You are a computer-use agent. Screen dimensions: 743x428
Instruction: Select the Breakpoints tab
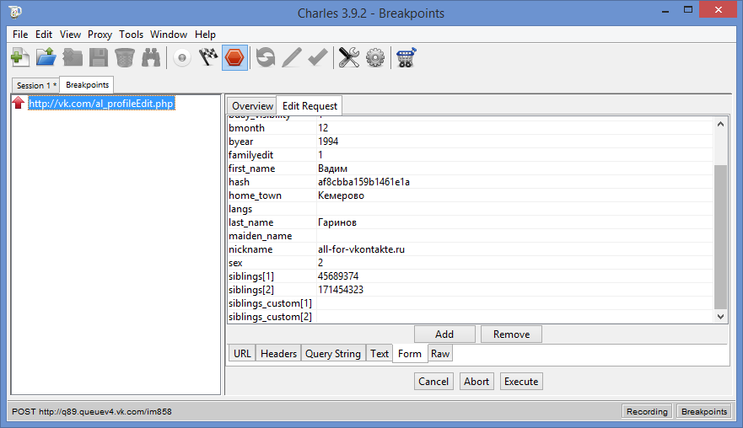click(x=87, y=85)
